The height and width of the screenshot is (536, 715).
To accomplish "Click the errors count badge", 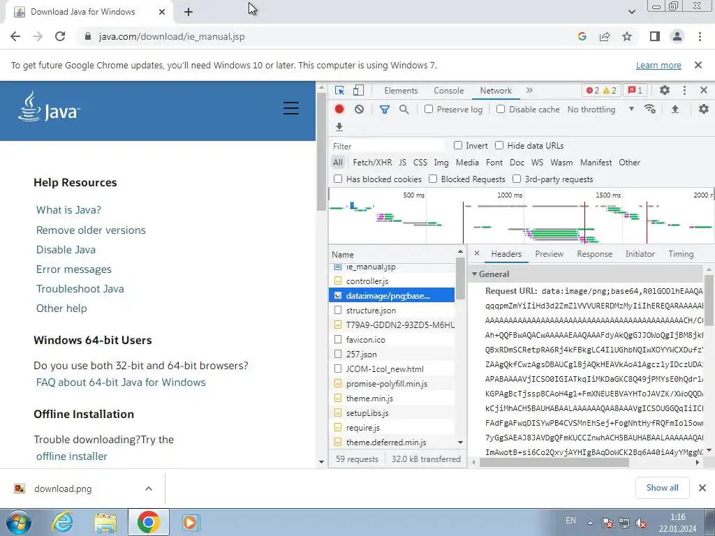I will [x=601, y=90].
